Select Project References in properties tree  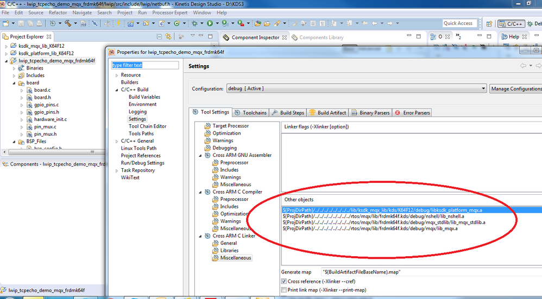pyautogui.click(x=141, y=156)
